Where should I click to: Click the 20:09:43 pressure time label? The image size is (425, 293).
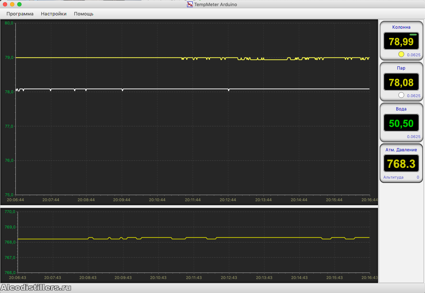[x=123, y=278]
